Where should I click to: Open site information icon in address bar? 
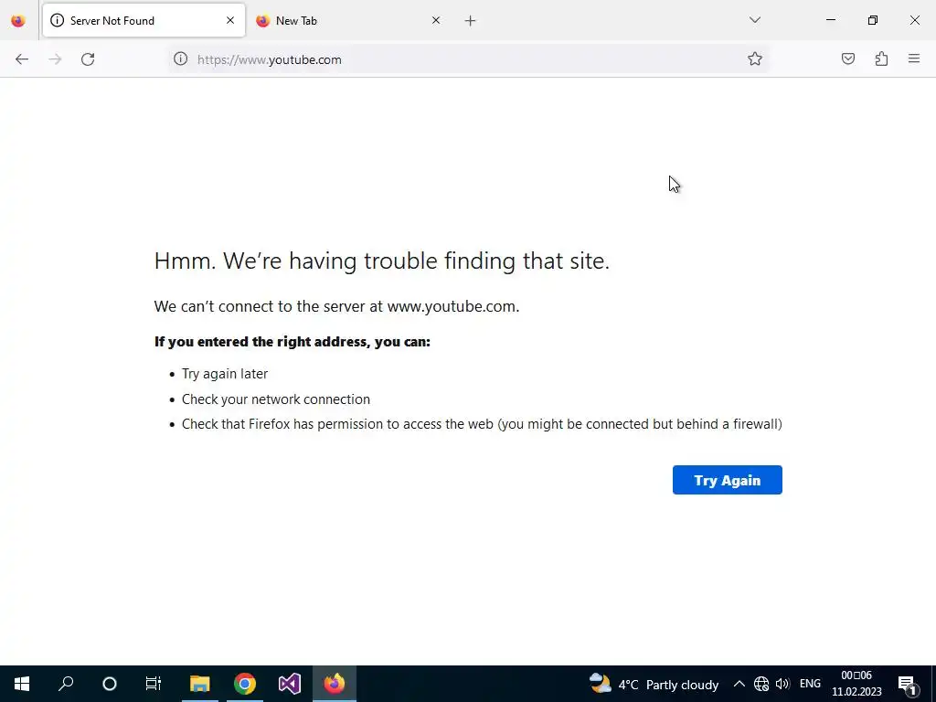180,59
